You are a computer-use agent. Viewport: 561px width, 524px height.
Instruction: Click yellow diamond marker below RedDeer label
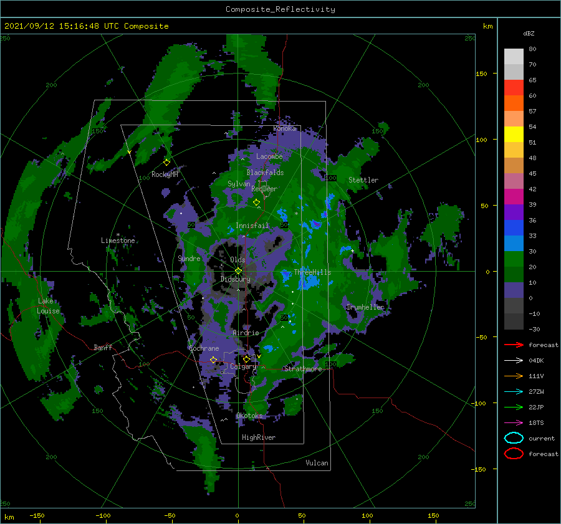click(256, 202)
